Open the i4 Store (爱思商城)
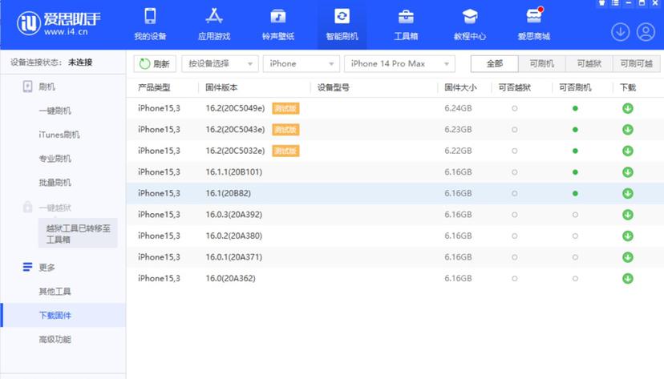664x379 pixels. 533,25
